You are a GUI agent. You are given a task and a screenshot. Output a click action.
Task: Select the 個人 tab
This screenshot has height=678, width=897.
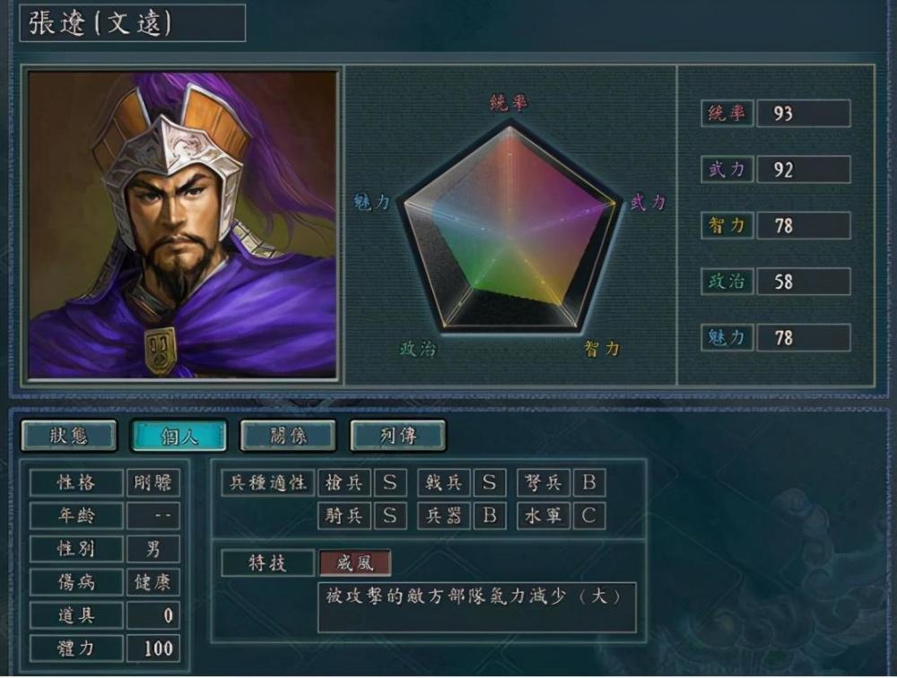pos(179,436)
